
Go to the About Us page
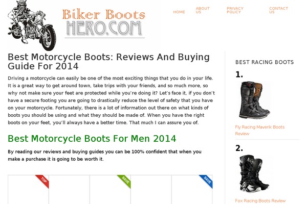tap(203, 10)
